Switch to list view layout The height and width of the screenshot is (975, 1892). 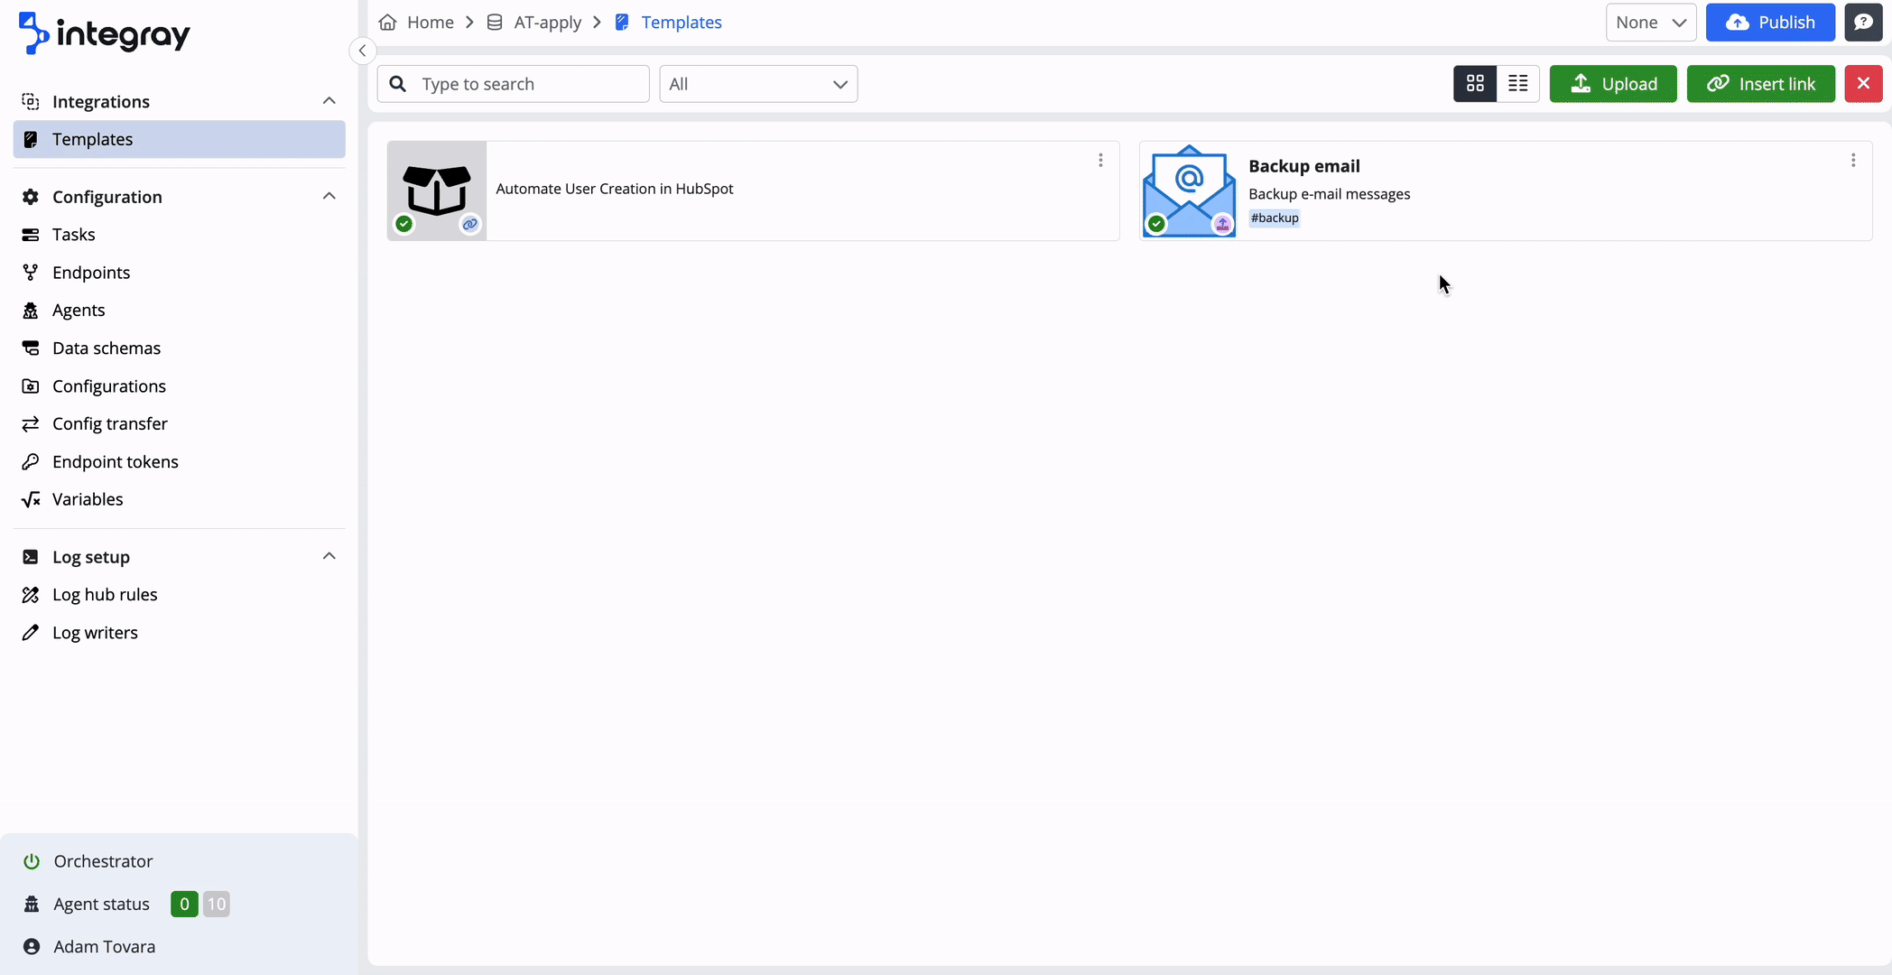[1518, 84]
